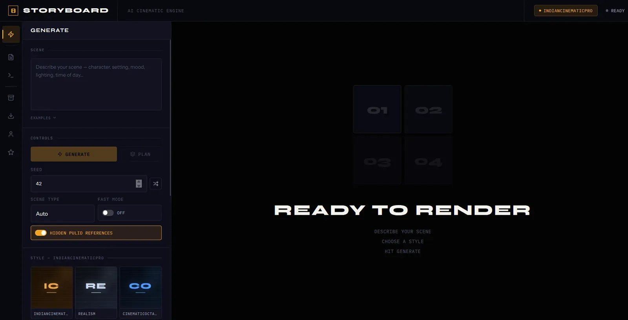
Task: Click the amber Generate button
Action: pyautogui.click(x=74, y=154)
